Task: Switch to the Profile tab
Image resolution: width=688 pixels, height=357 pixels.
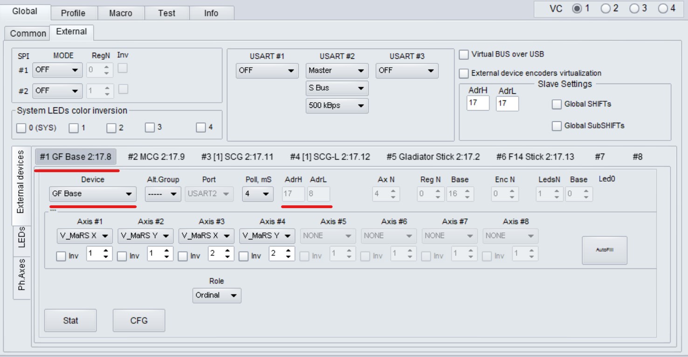Action: [73, 13]
